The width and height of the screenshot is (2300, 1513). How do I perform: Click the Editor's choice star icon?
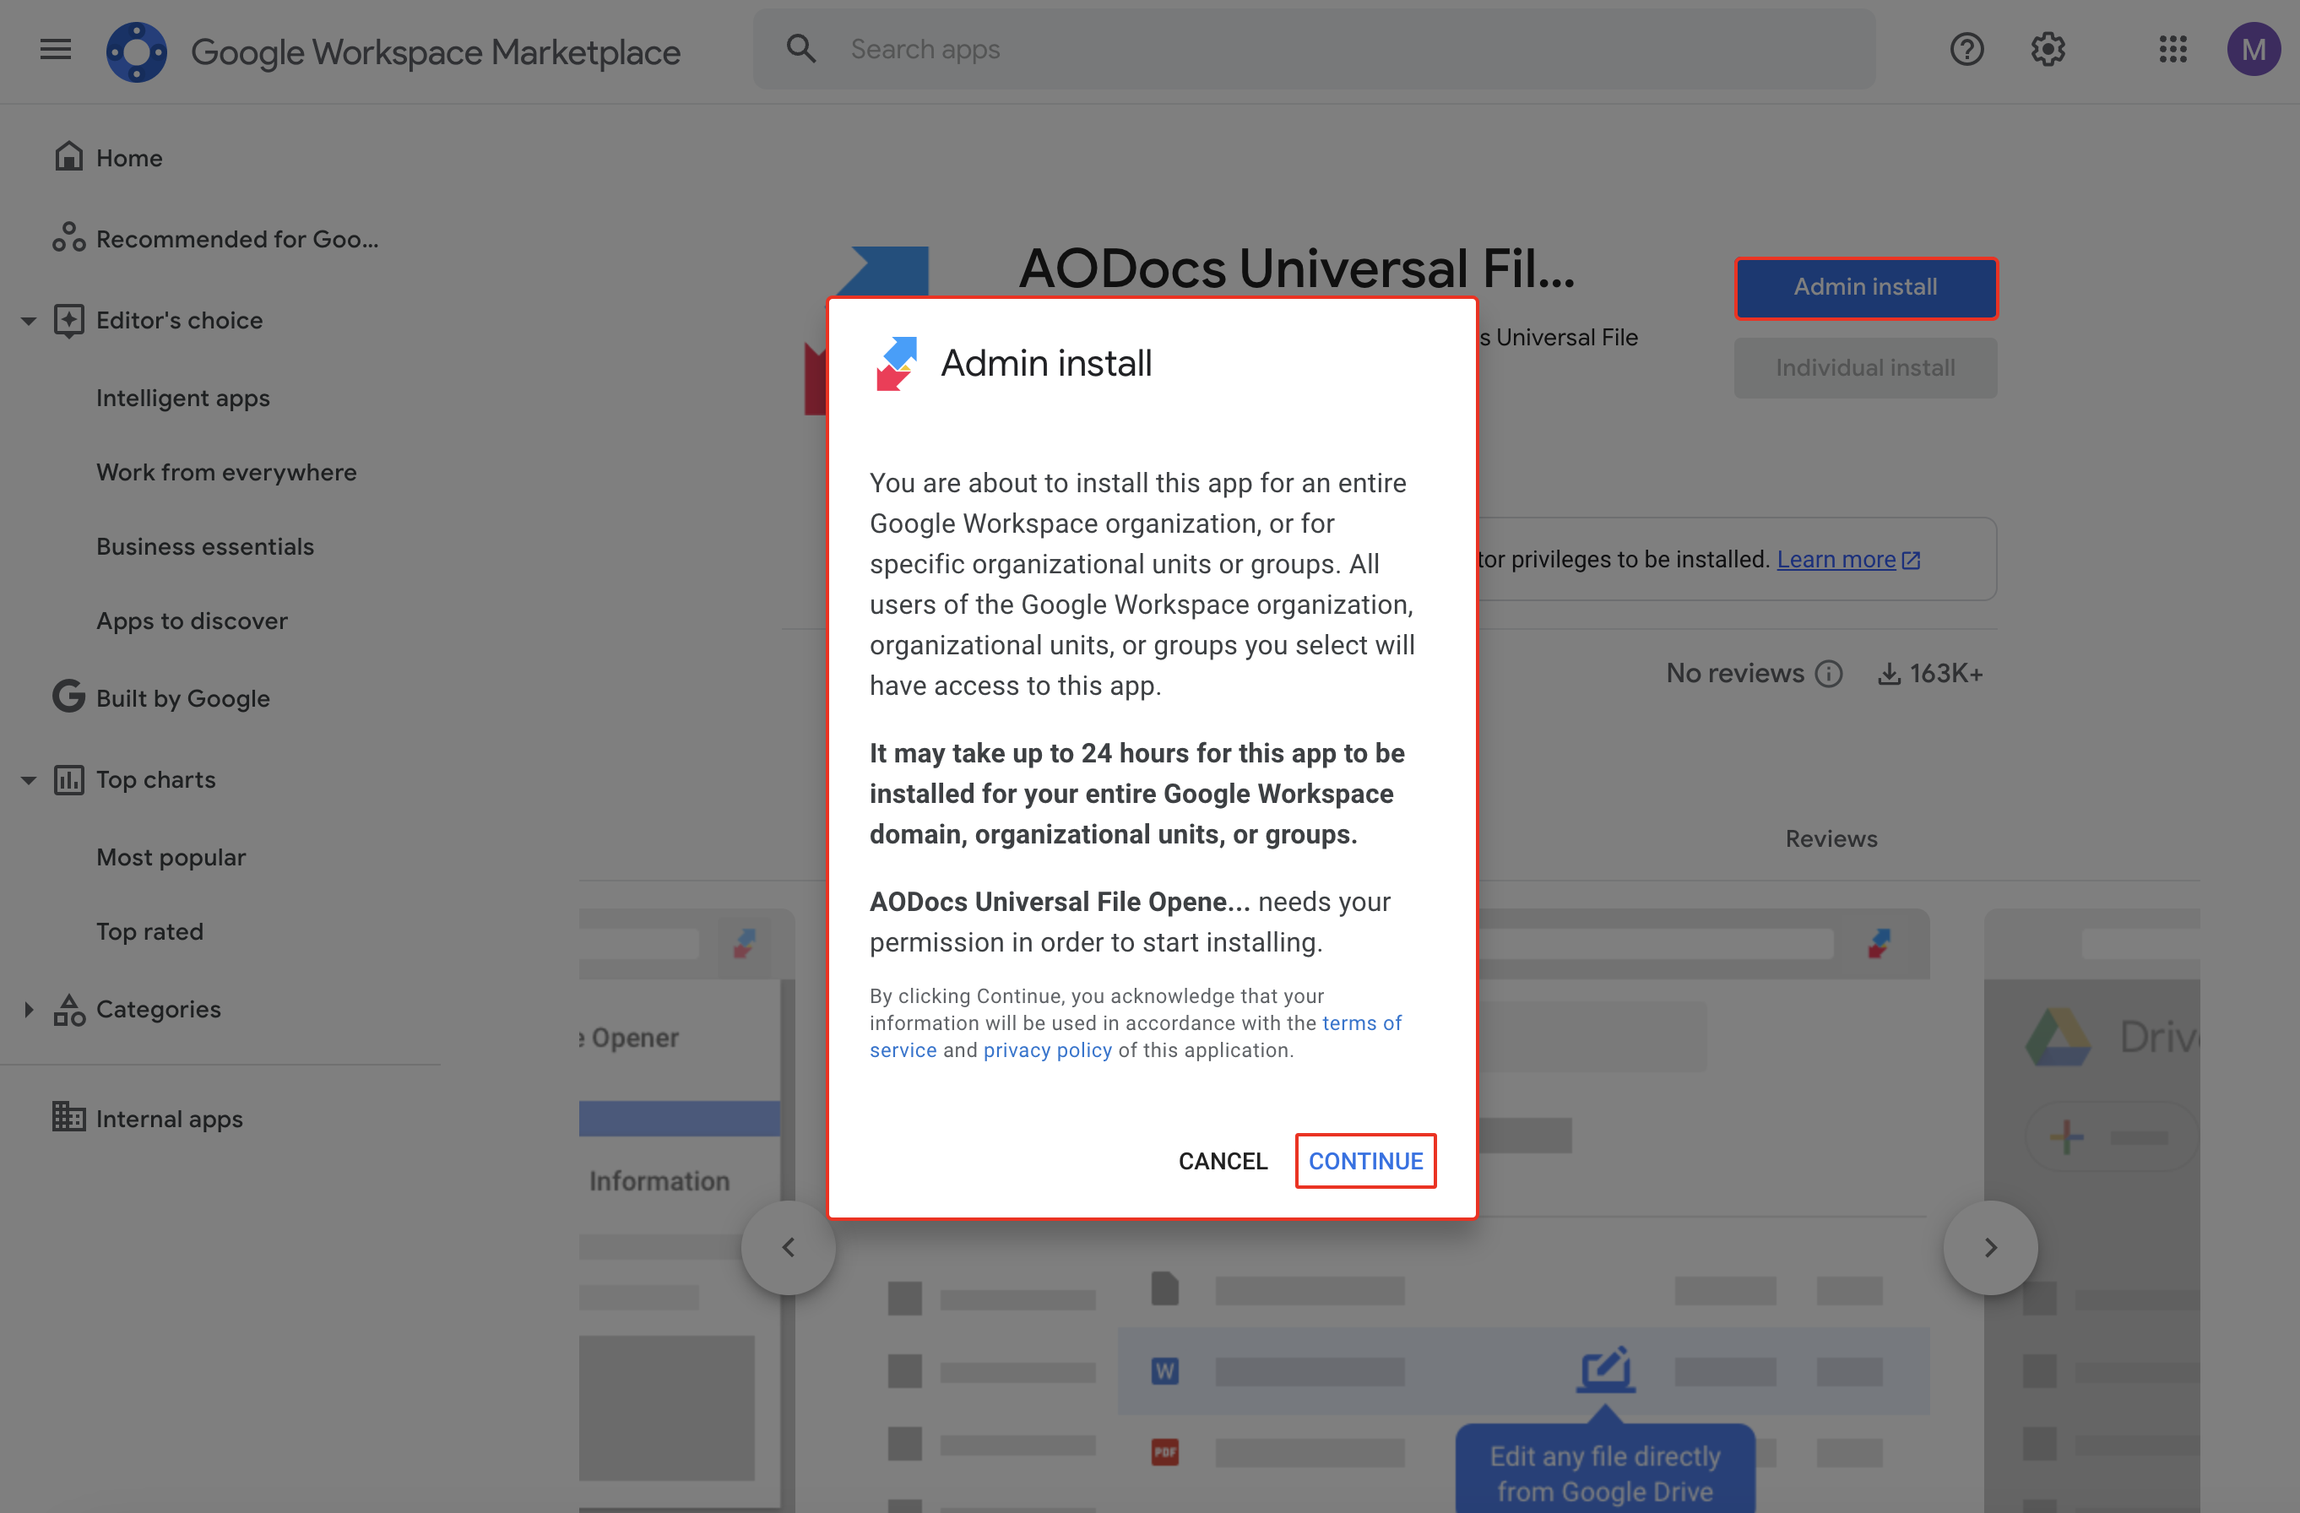click(x=68, y=321)
